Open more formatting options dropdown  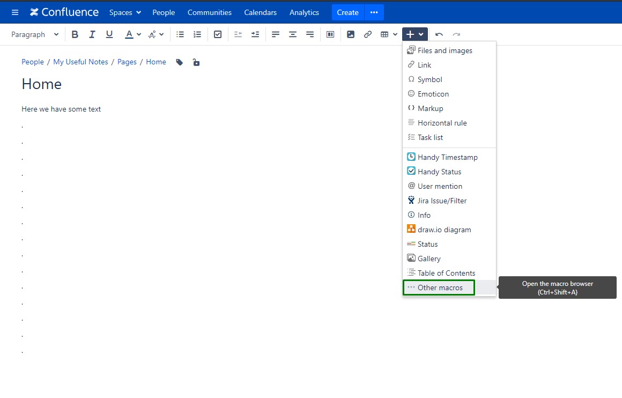(156, 34)
